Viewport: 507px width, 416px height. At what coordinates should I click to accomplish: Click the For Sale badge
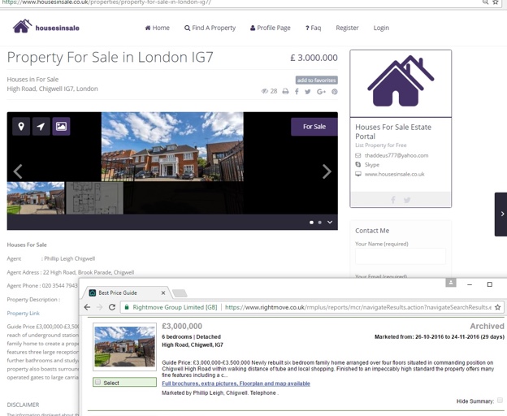(x=314, y=127)
